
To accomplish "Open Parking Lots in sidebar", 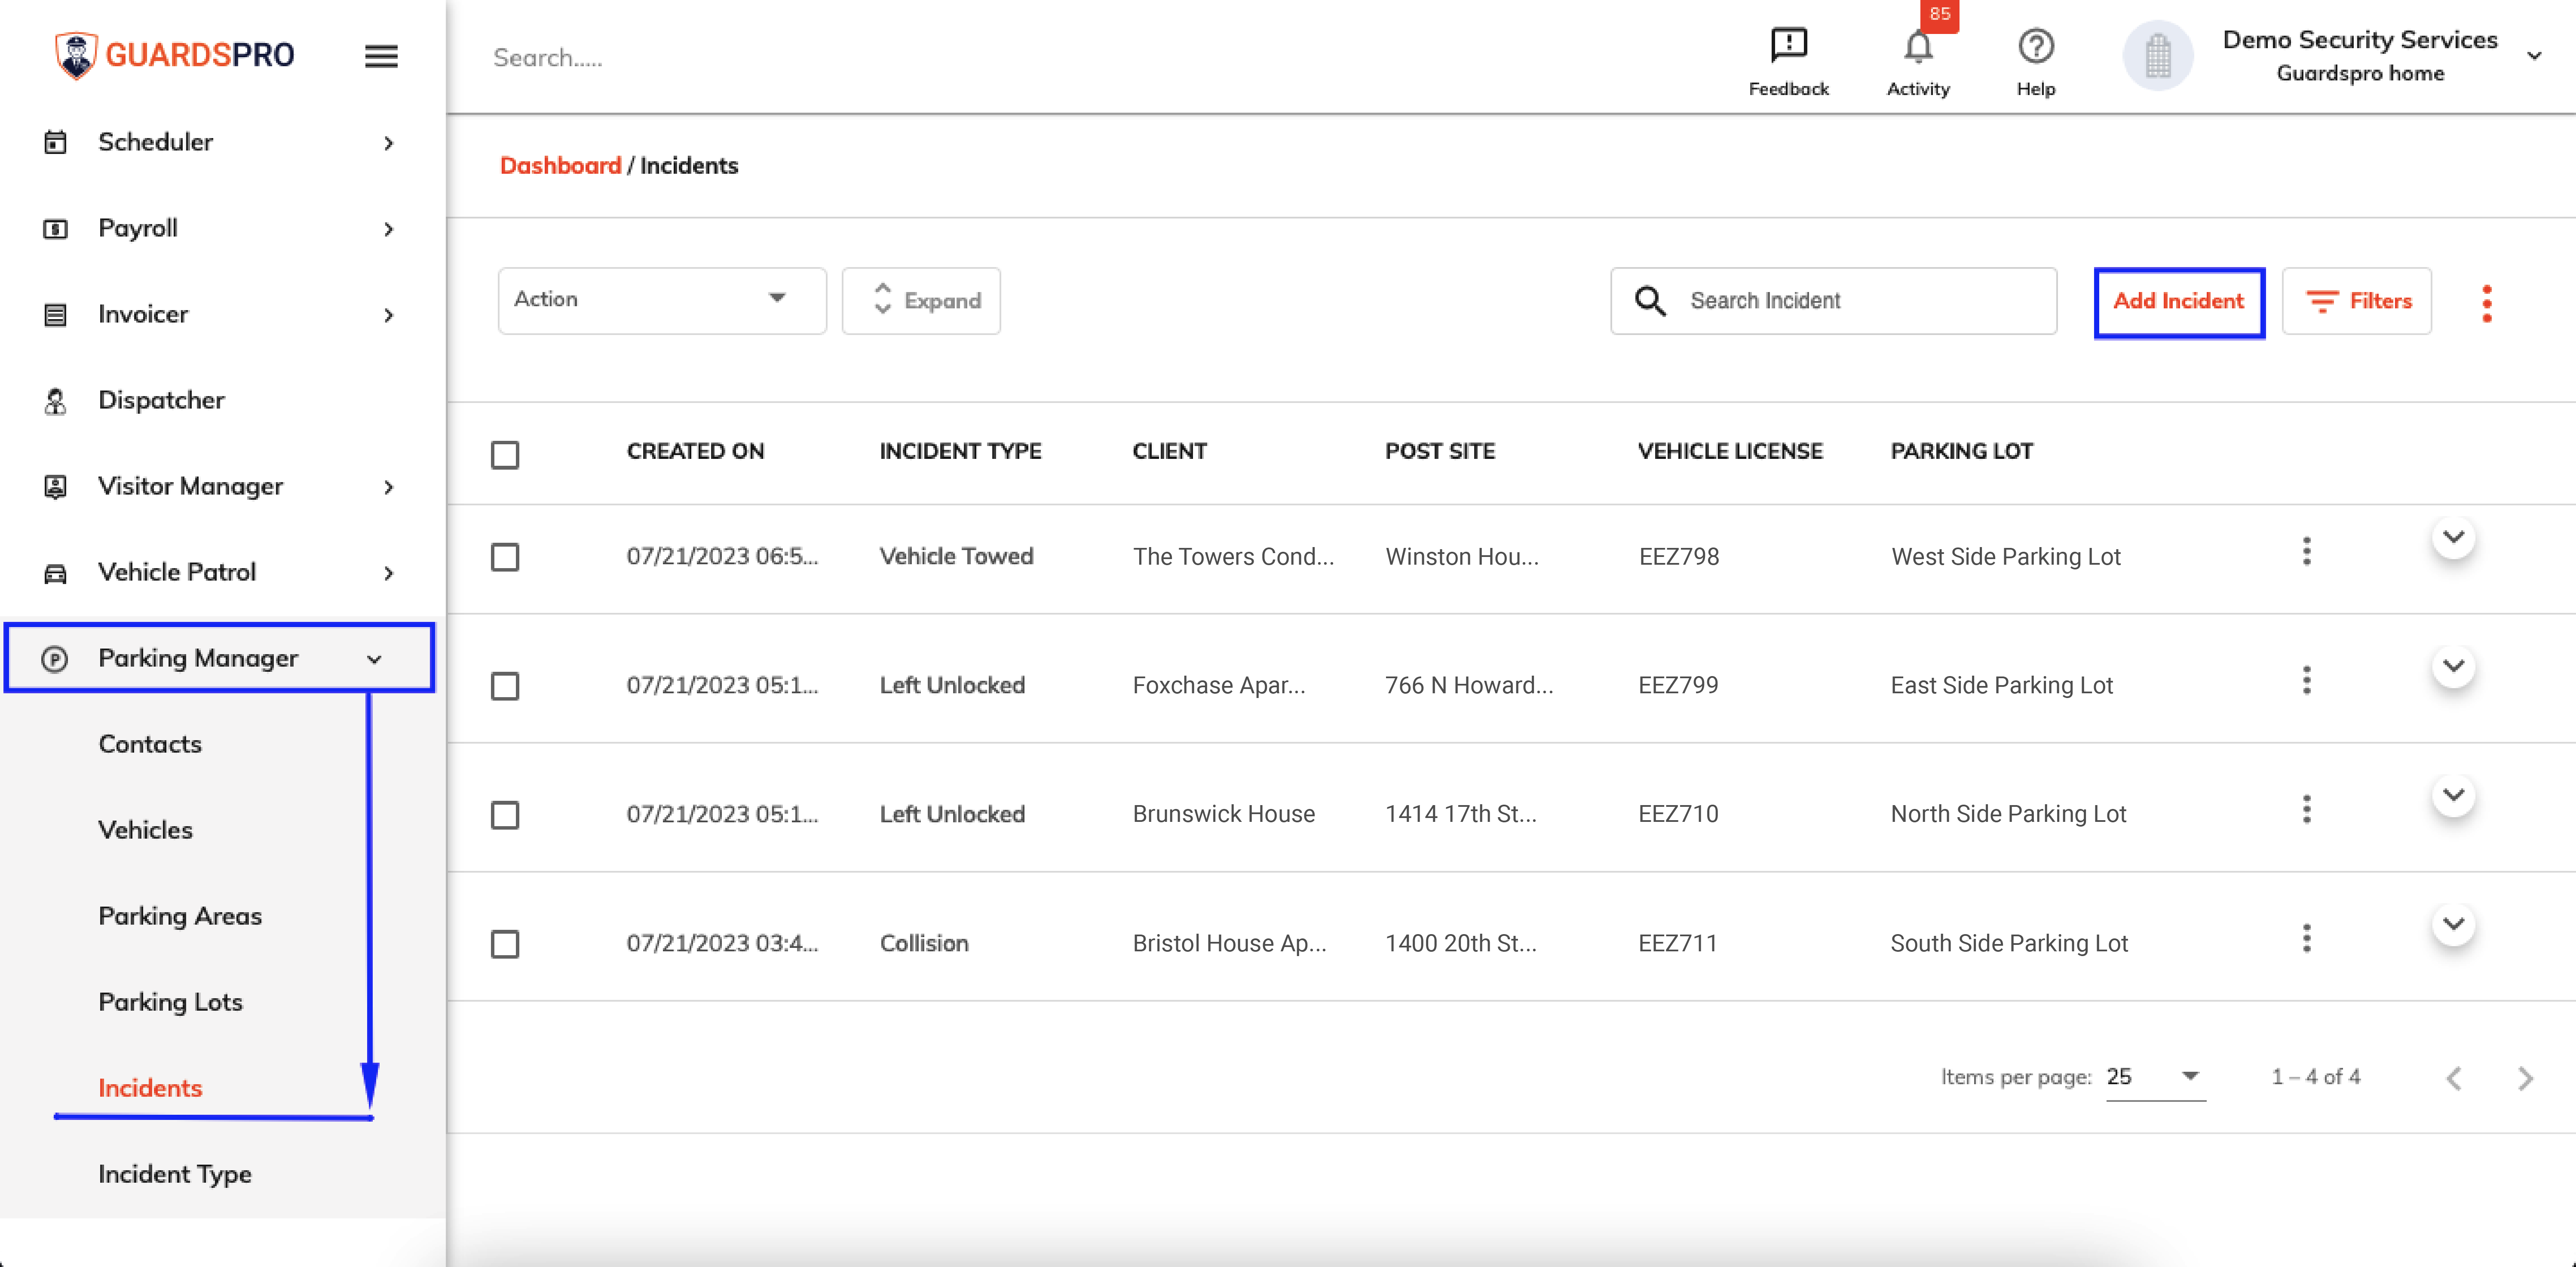I will tap(170, 1002).
